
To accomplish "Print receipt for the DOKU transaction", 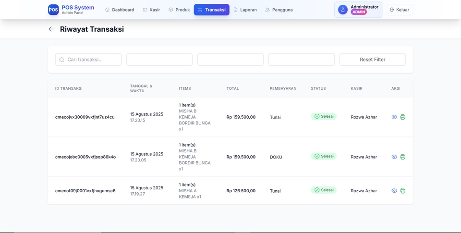I will [402, 157].
